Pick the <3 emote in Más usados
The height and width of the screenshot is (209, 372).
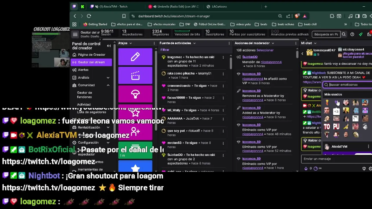point(336,111)
